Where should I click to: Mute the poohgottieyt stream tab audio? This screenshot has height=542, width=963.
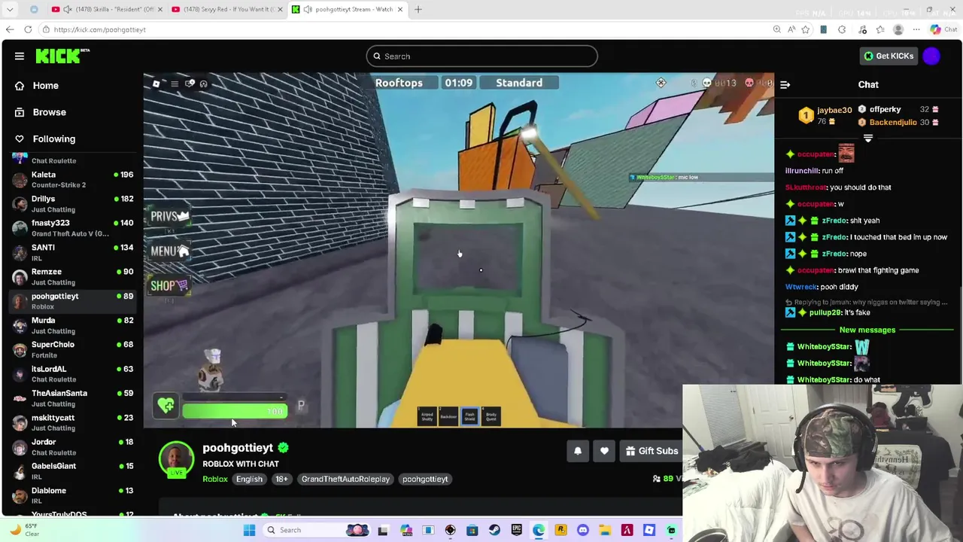[308, 9]
